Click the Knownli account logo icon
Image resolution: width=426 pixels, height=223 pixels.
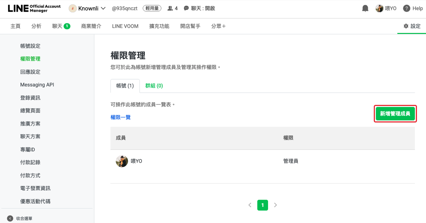click(72, 9)
